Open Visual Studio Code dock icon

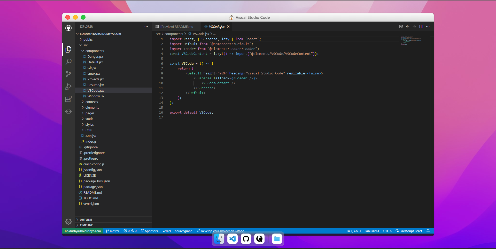[233, 239]
